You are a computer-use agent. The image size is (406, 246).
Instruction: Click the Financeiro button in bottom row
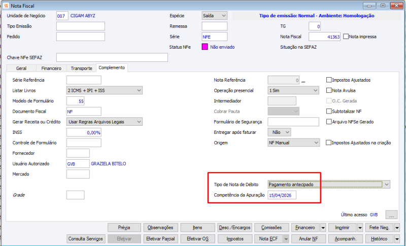point(306,228)
